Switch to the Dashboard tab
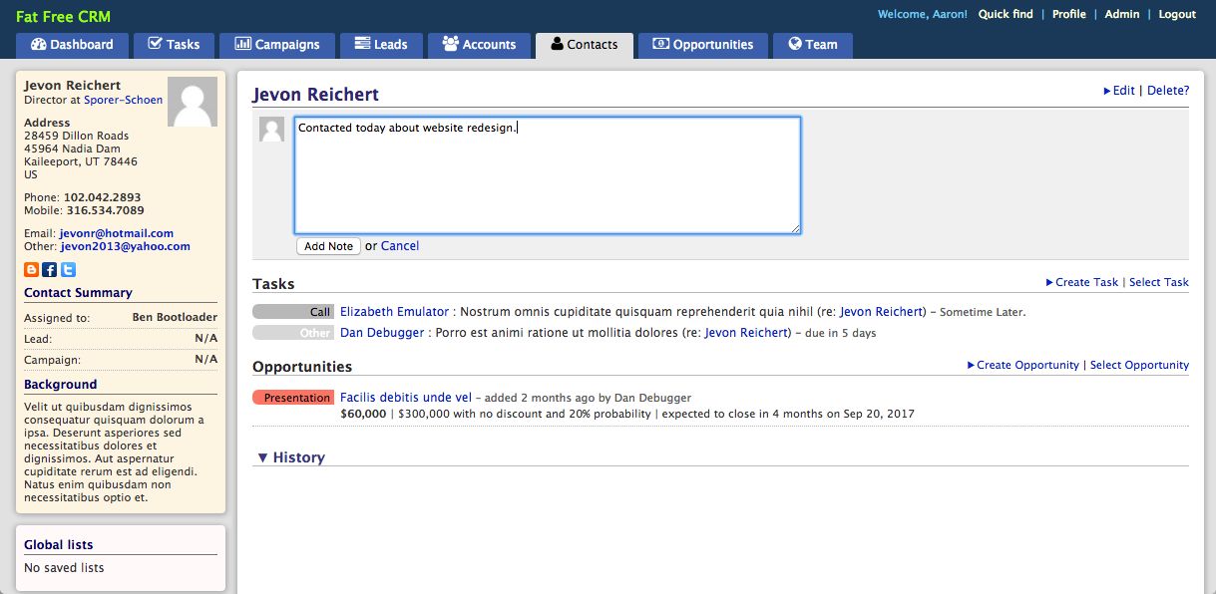This screenshot has width=1216, height=594. (72, 45)
